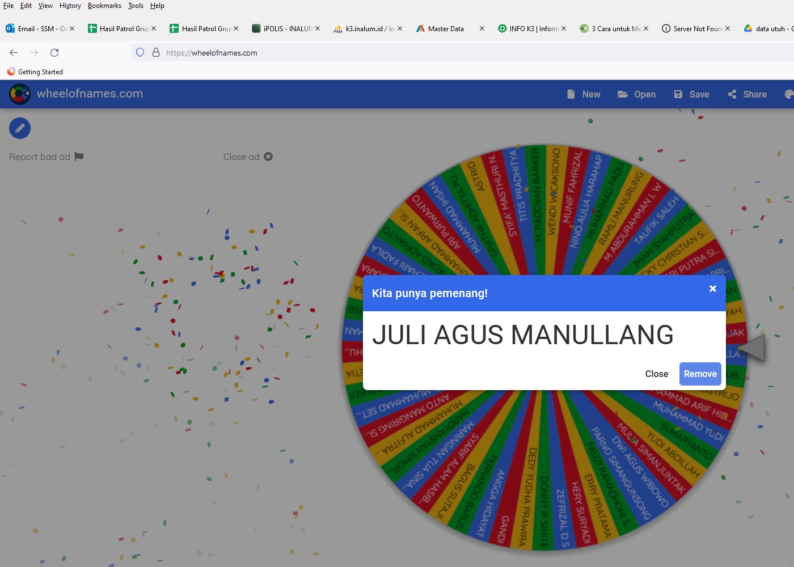The width and height of the screenshot is (794, 567).
Task: Click the site padlock security icon
Action: 156,53
